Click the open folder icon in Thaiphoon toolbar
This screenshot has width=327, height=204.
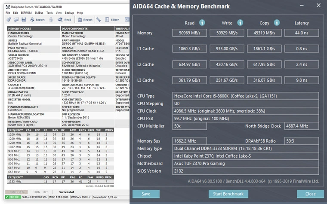click(16, 20)
